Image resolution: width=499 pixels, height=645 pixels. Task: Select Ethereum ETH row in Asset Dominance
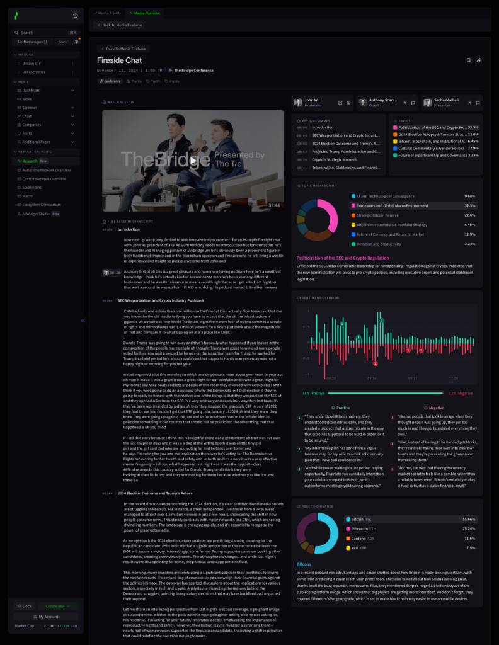click(411, 529)
